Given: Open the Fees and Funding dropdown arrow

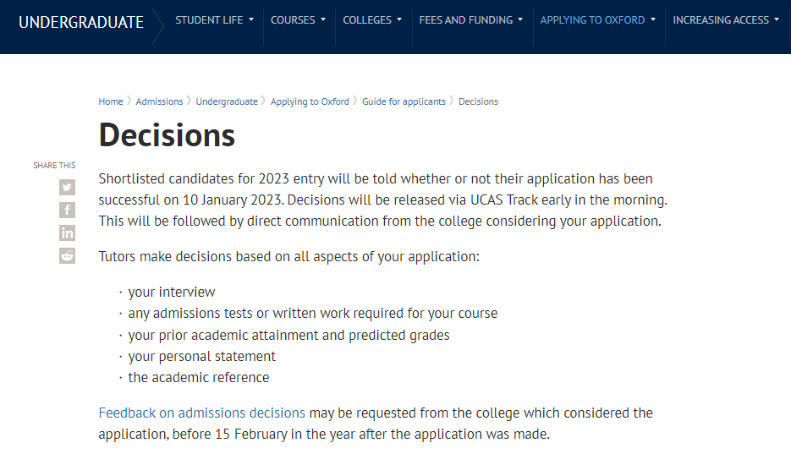Looking at the screenshot, I should (520, 20).
